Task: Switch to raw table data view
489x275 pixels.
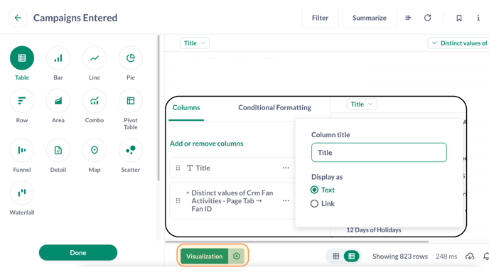Action: pyautogui.click(x=336, y=257)
